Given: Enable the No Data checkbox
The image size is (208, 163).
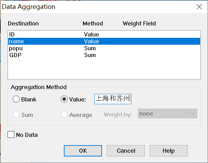Looking at the screenshot, I should pyautogui.click(x=11, y=135).
